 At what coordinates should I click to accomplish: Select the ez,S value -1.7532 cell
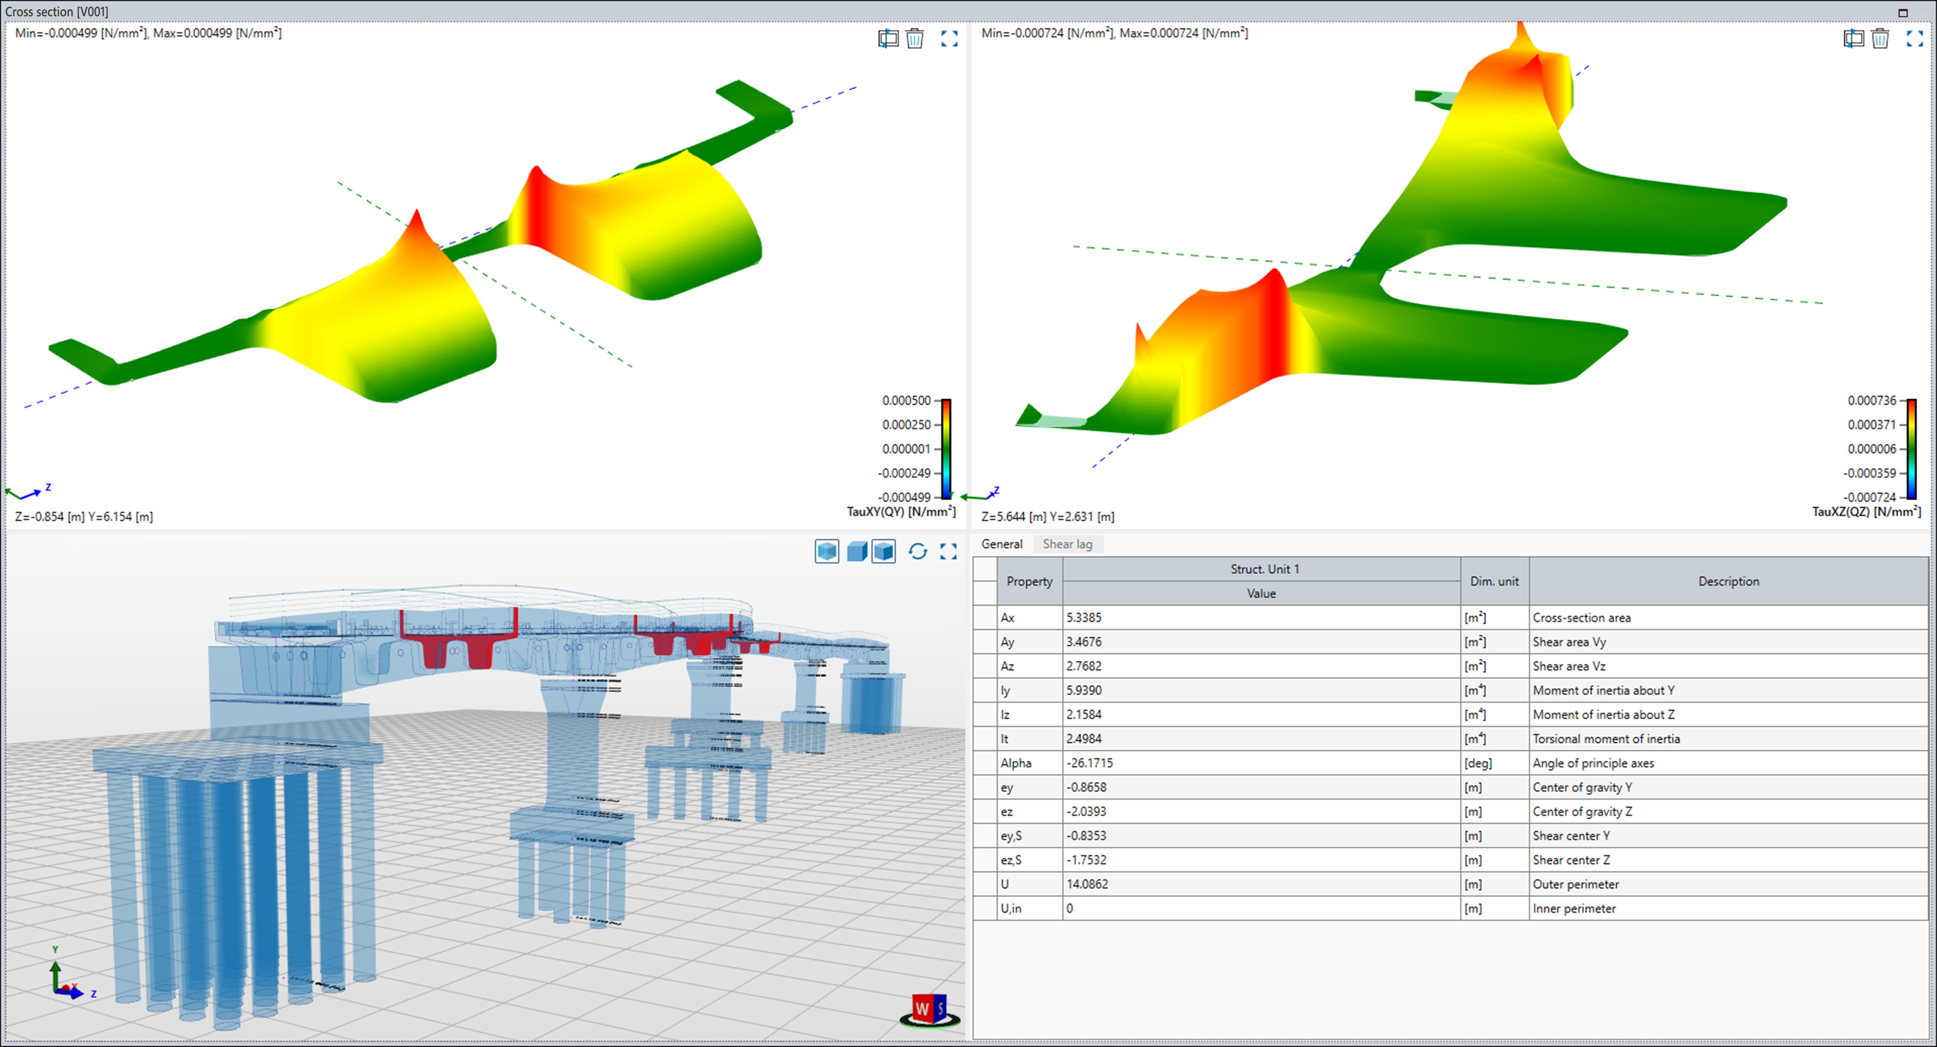pyautogui.click(x=1262, y=860)
